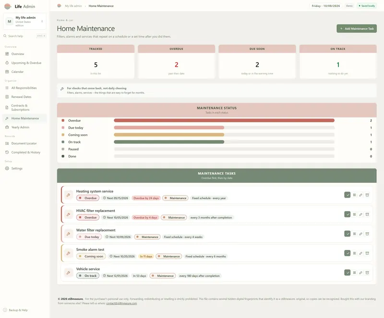Open Settings in the sidebar
Image resolution: width=384 pixels, height=318 pixels.
tap(24, 168)
